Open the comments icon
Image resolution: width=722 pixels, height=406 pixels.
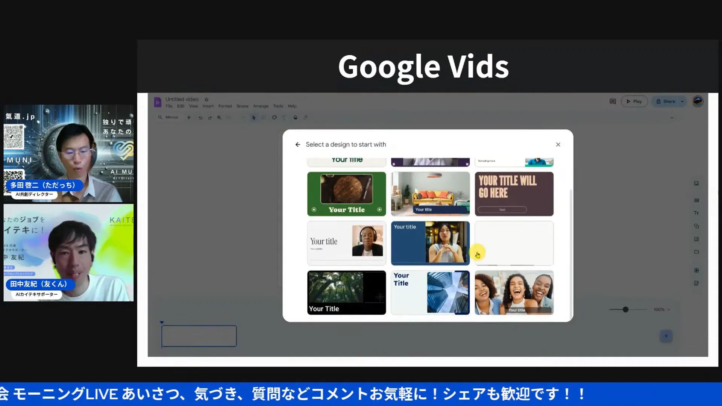coord(613,101)
